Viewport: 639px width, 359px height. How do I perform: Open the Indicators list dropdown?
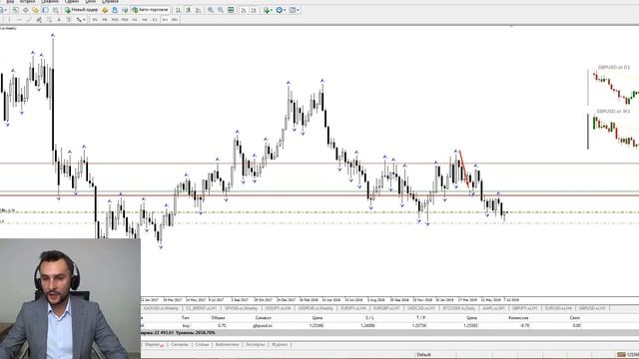pos(268,10)
